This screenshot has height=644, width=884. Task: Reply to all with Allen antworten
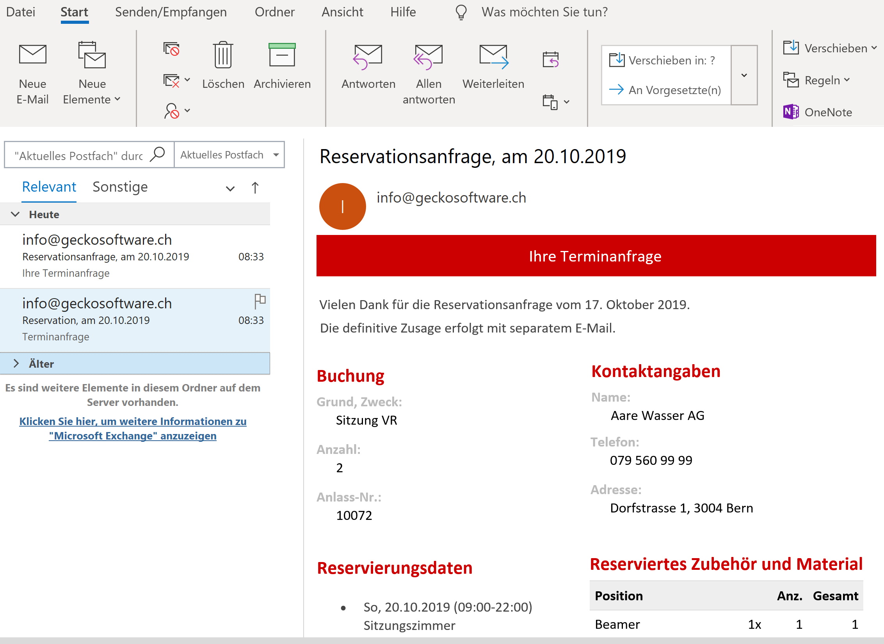pyautogui.click(x=429, y=74)
